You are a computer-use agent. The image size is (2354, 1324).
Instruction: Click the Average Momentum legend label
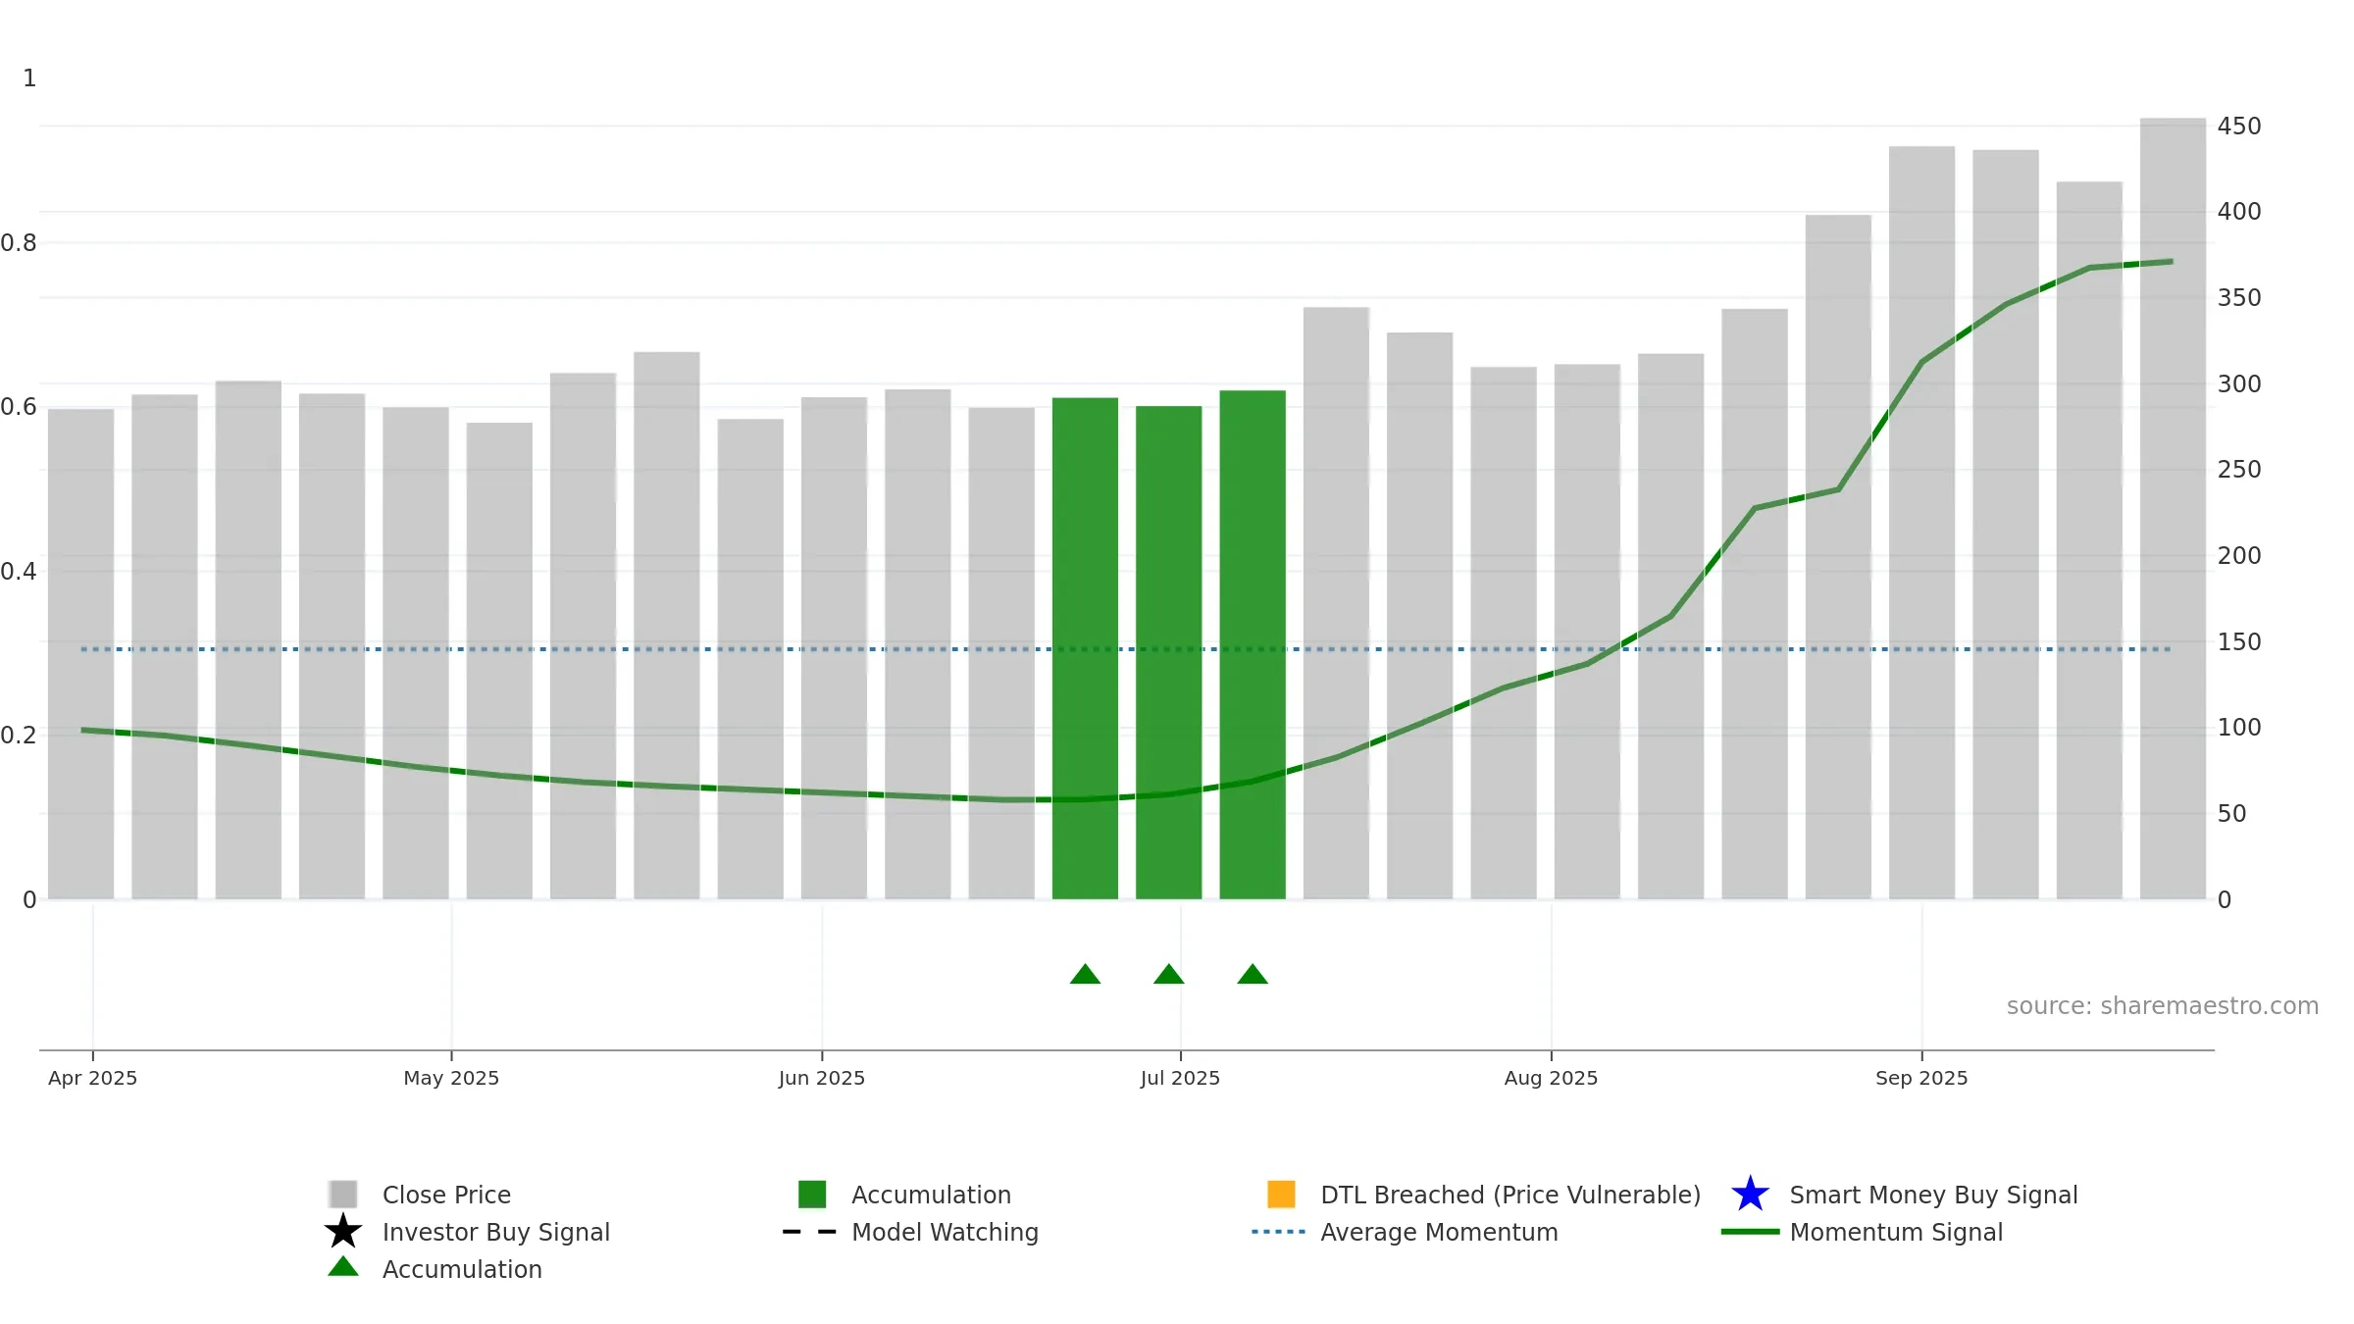1439,1232
